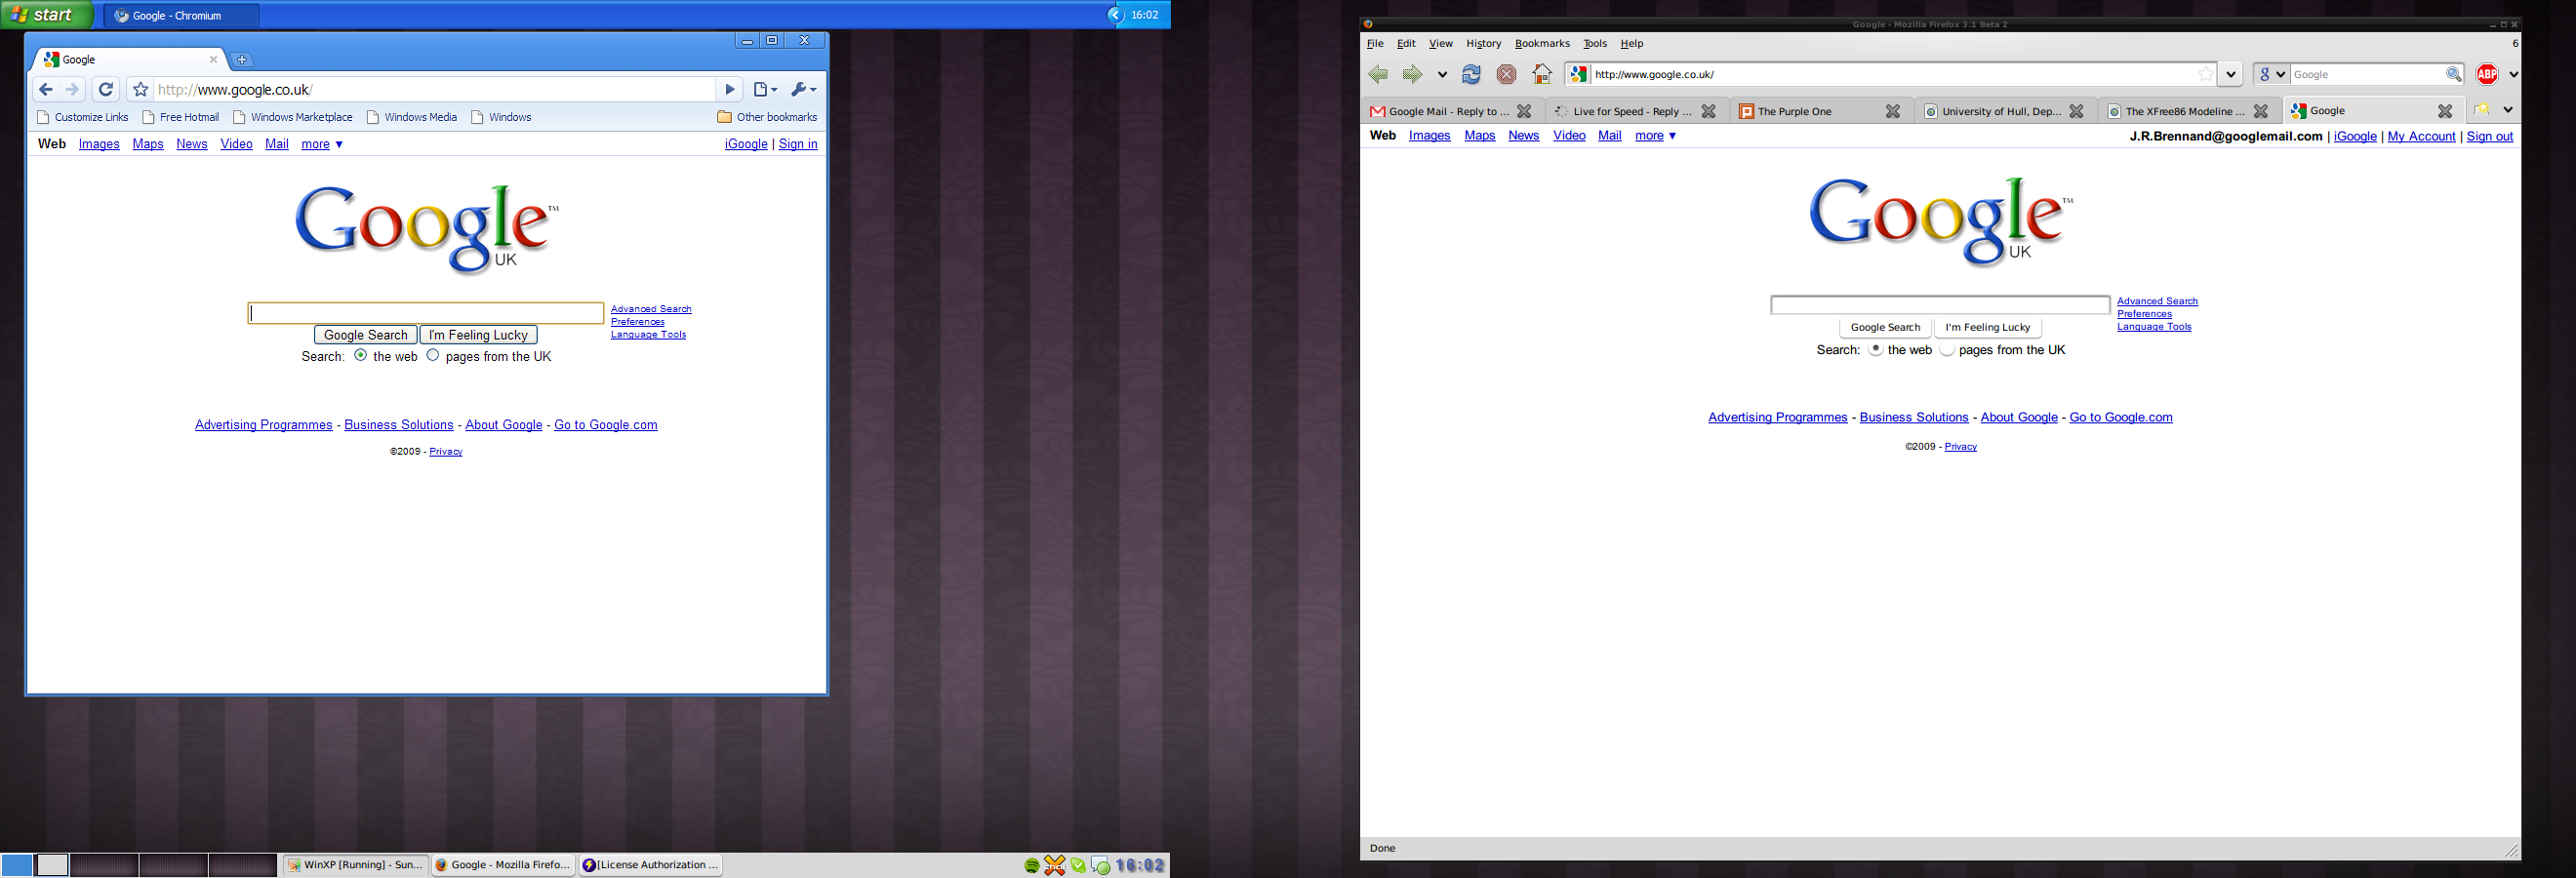The image size is (2576, 878).
Task: Select 'the web' radio button in Chromium
Action: 361,355
